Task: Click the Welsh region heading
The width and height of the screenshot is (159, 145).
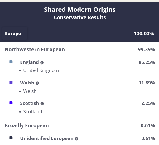Action: pos(27,83)
